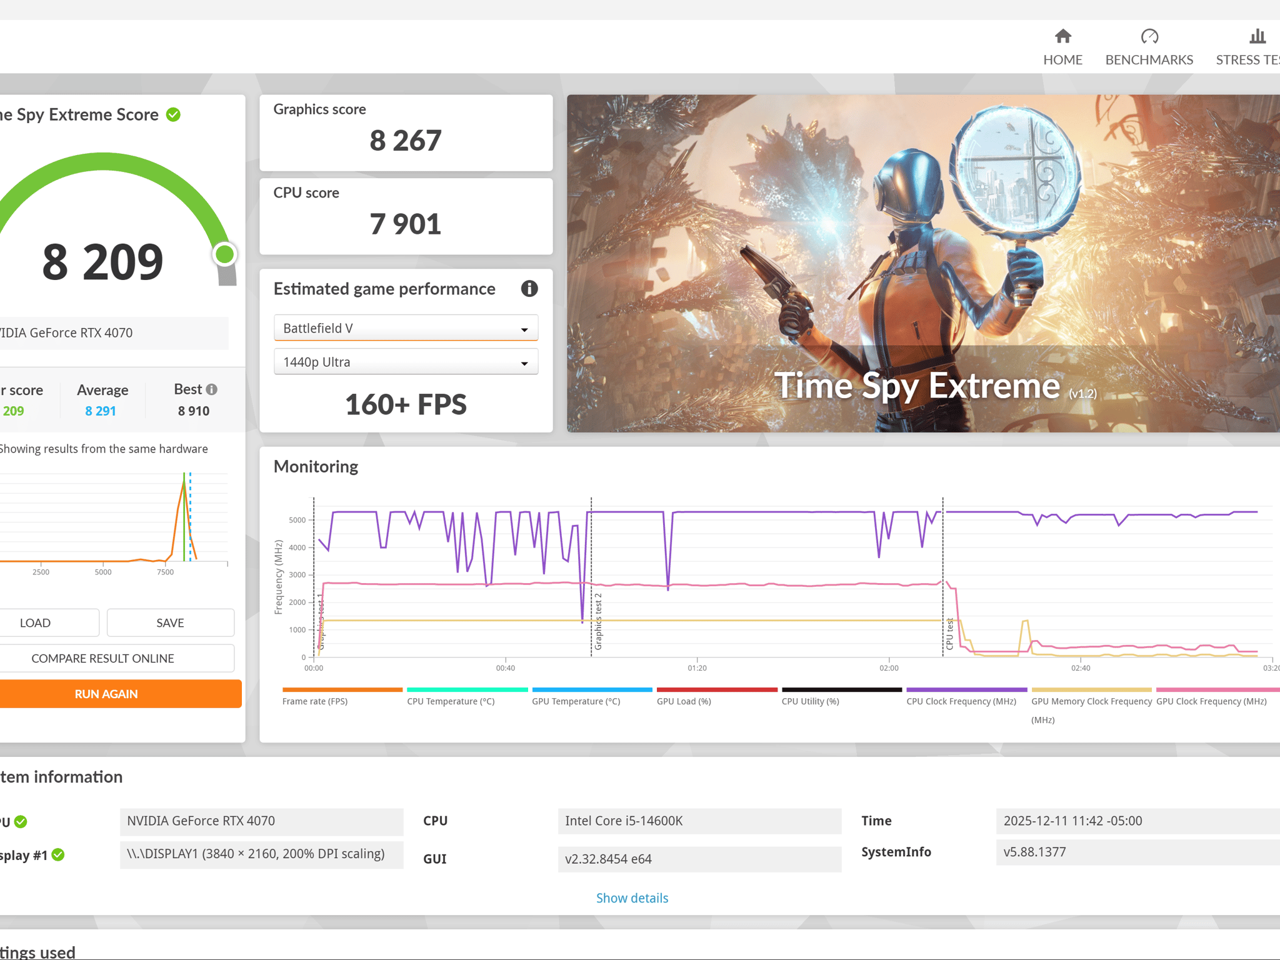Toggle the Frame rate (FPS) legend swatch

[x=342, y=690]
